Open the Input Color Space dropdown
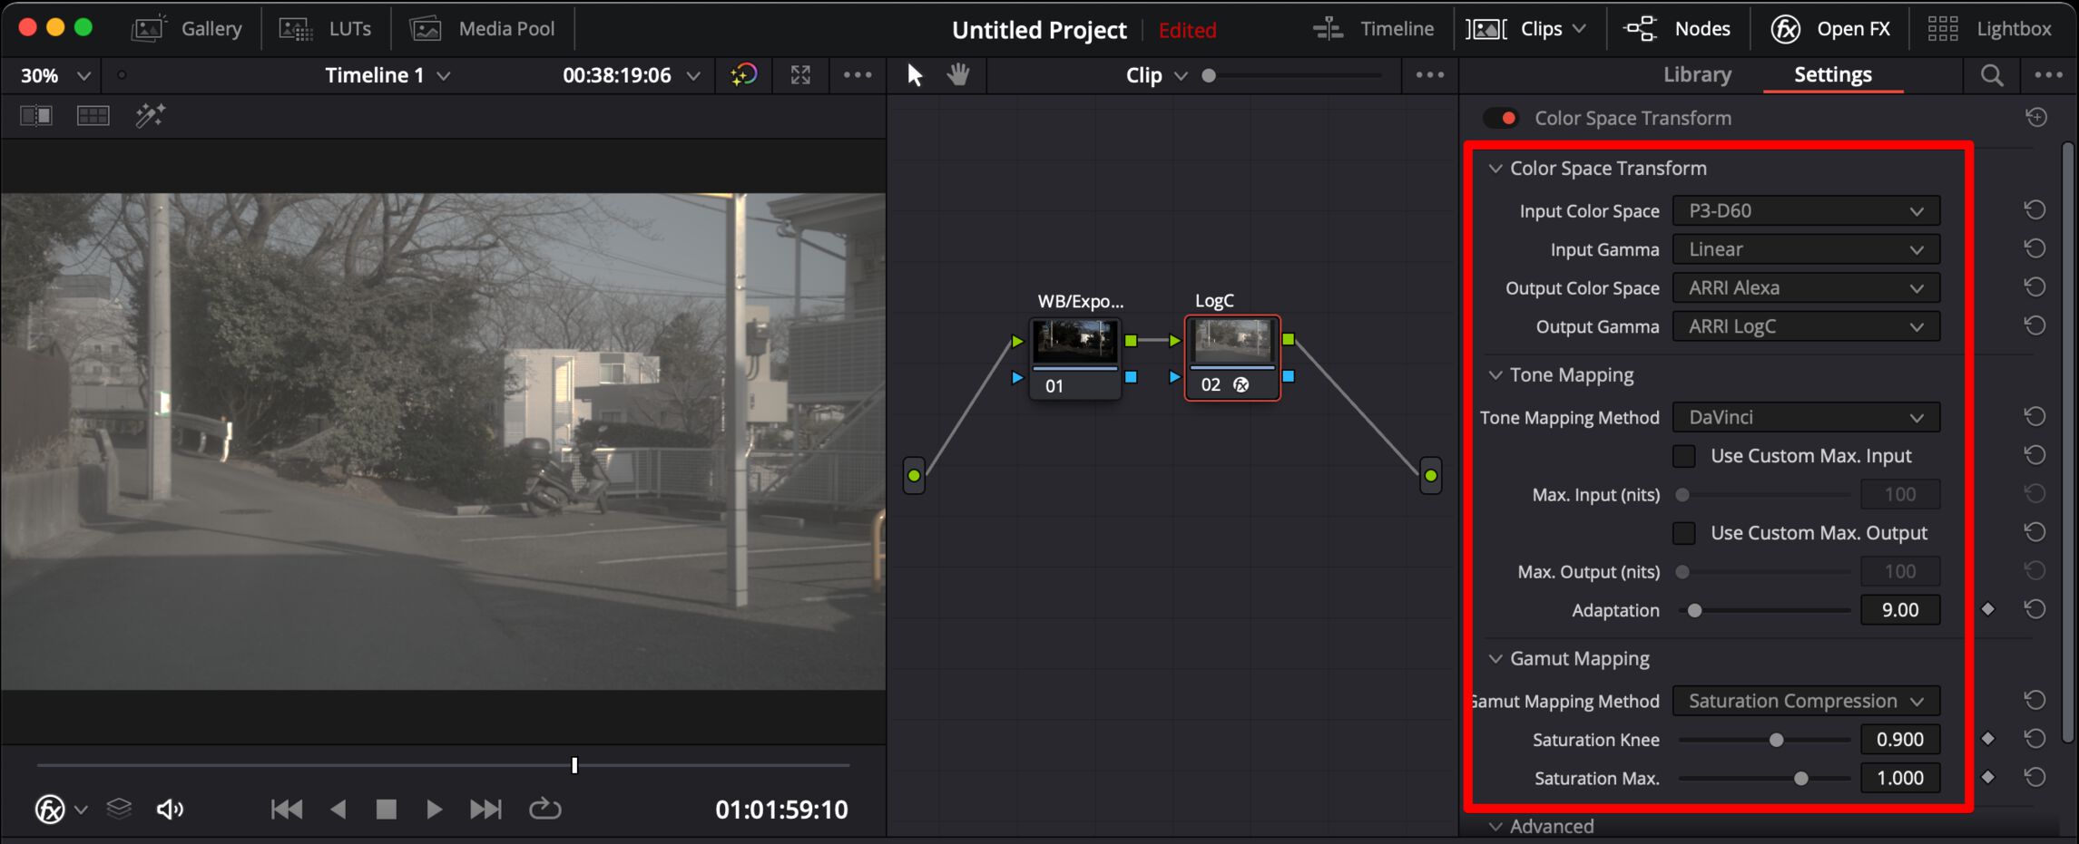 point(1805,211)
